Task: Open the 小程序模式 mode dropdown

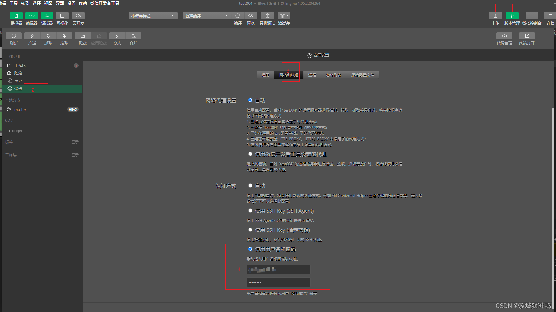Action: 153,16
